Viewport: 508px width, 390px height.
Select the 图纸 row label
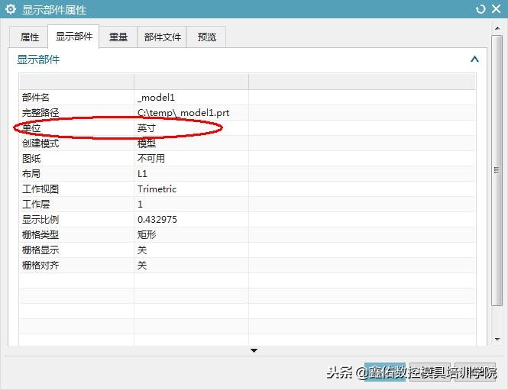point(31,159)
